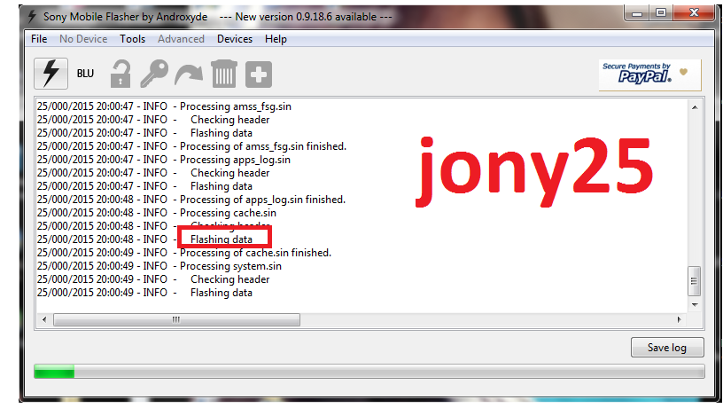Open the Tools menu
This screenshot has width=723, height=408.
(133, 39)
